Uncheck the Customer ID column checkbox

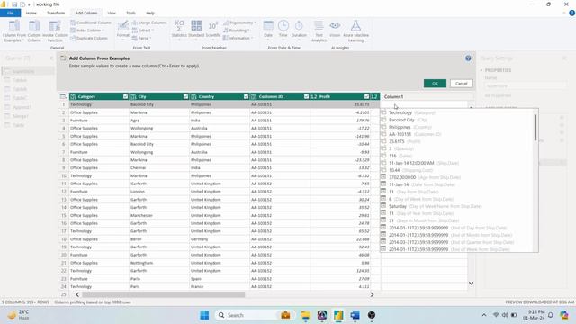[x=306, y=96]
